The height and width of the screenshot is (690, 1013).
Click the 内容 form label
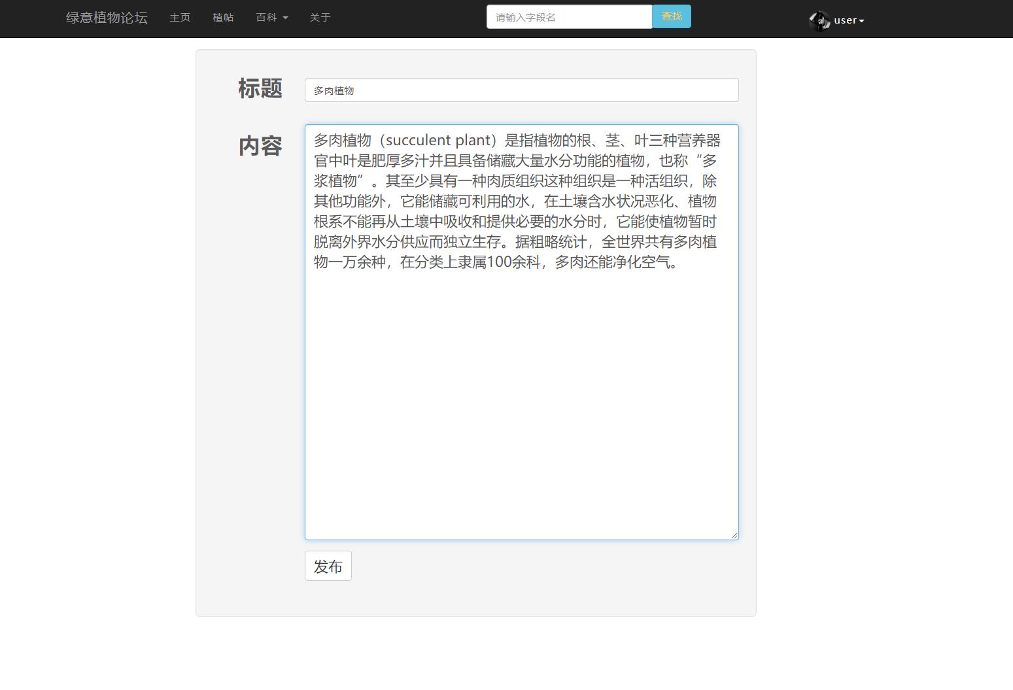pos(260,146)
